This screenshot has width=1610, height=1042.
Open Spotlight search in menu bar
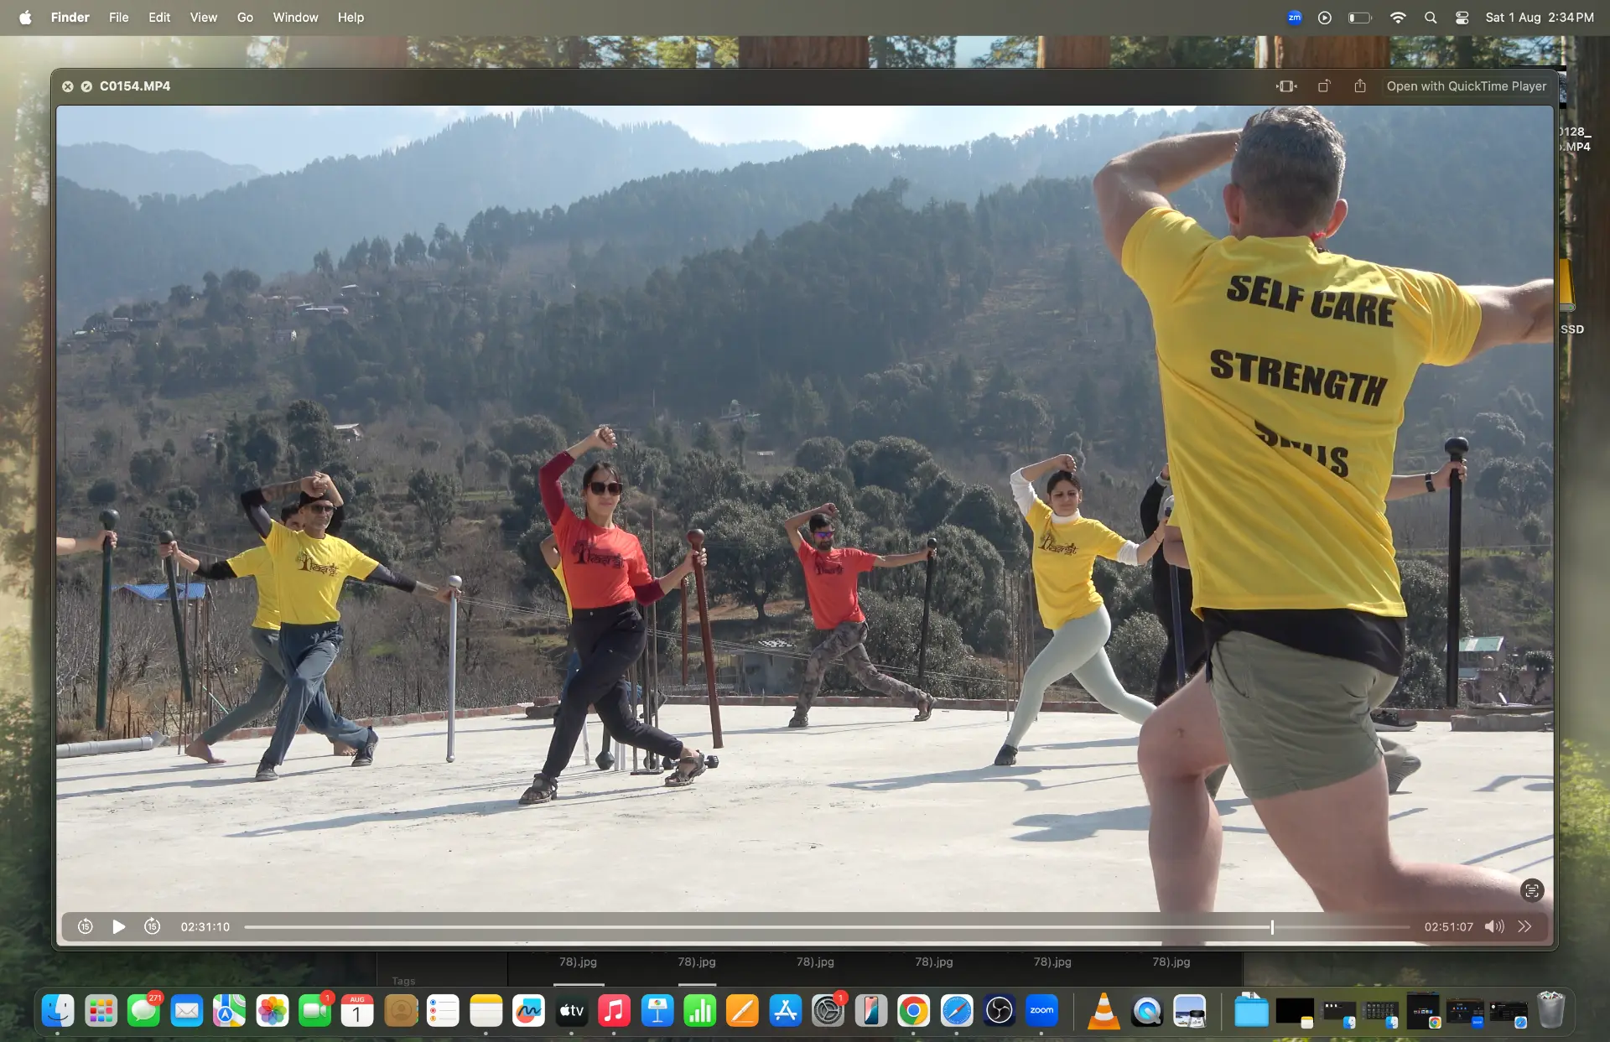point(1431,17)
